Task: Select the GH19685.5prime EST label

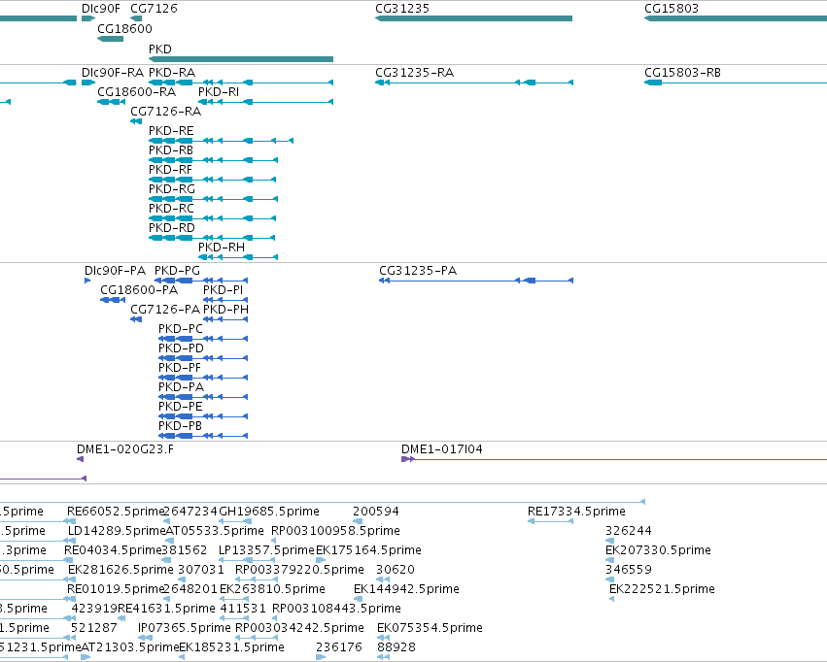Action: 269,512
